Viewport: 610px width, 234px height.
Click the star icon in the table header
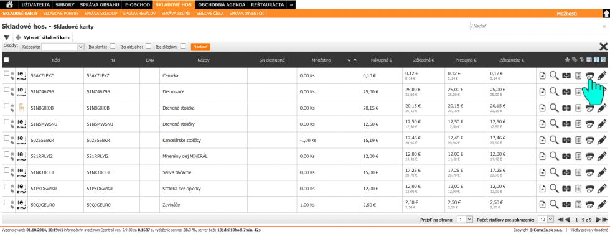(x=567, y=60)
